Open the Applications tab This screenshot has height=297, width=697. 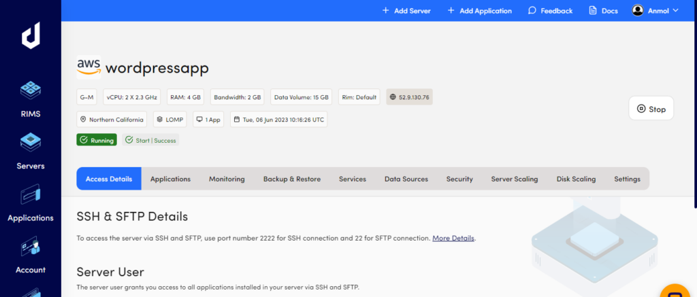[170, 179]
